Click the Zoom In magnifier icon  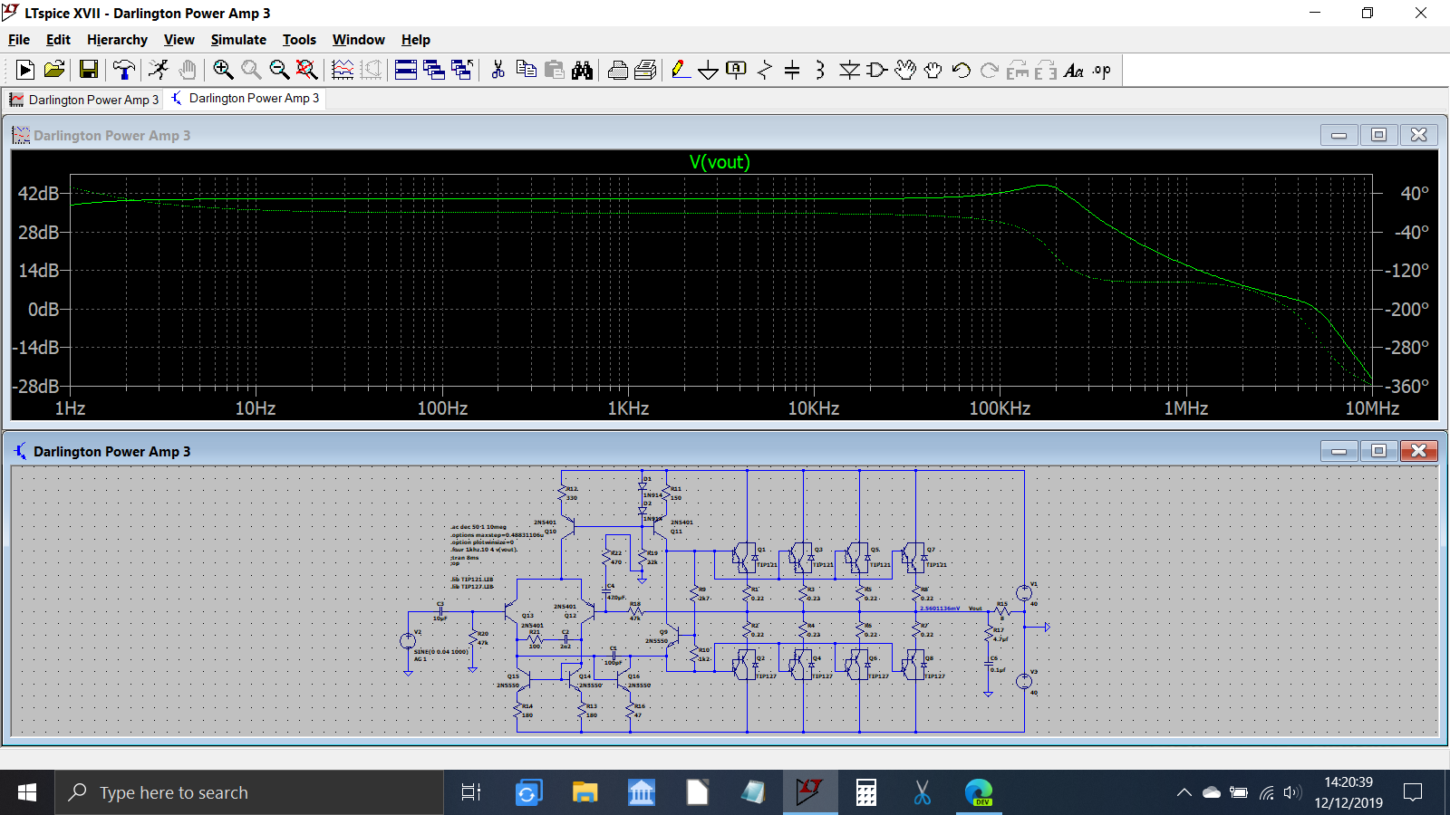point(223,70)
